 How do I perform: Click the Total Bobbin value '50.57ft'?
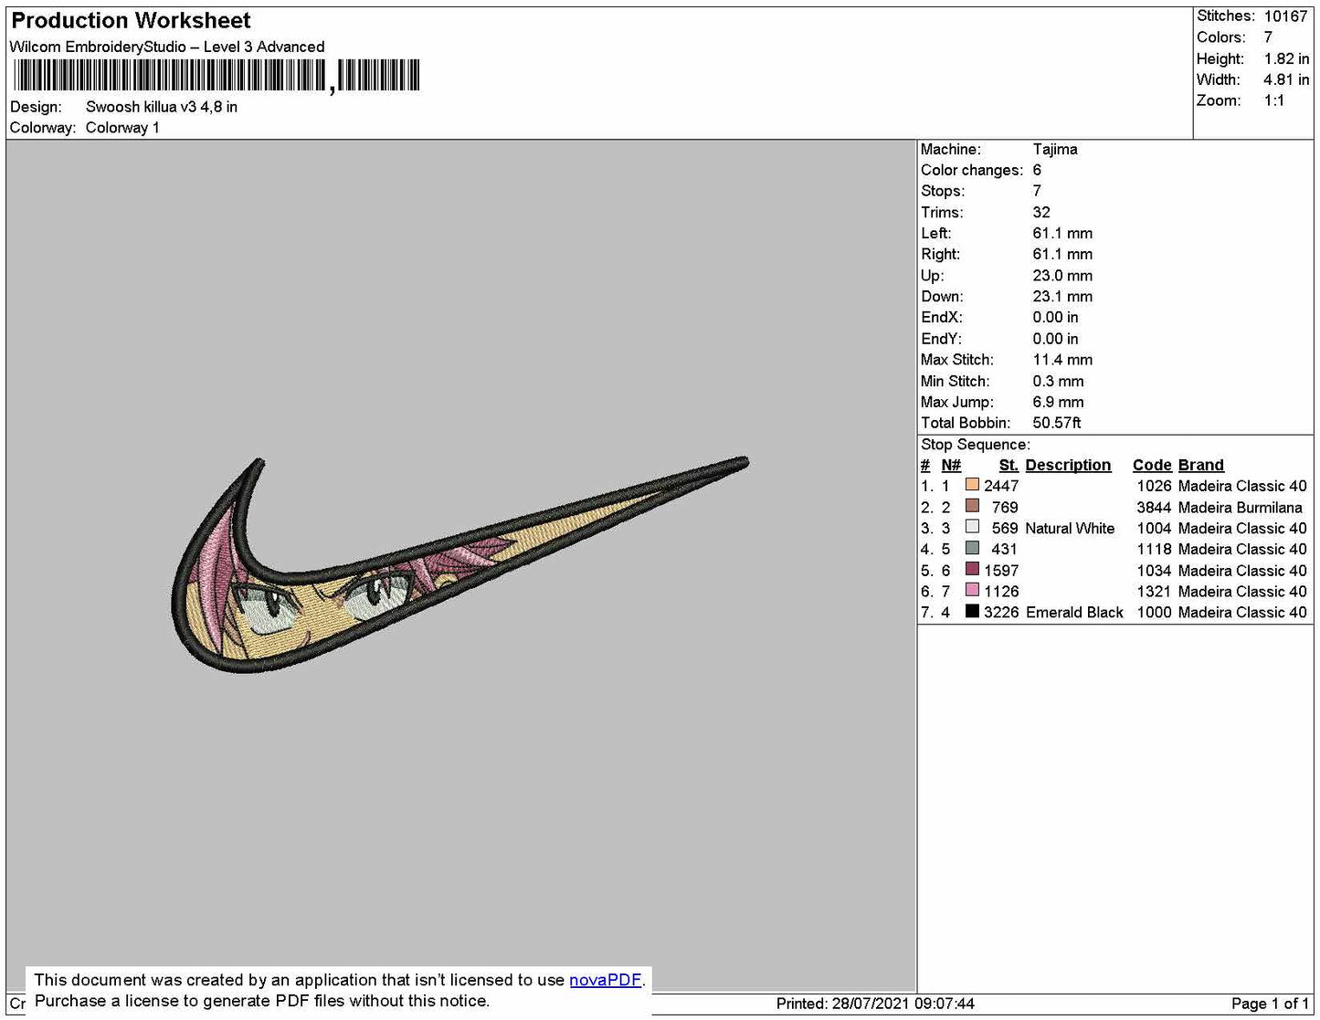click(1057, 423)
